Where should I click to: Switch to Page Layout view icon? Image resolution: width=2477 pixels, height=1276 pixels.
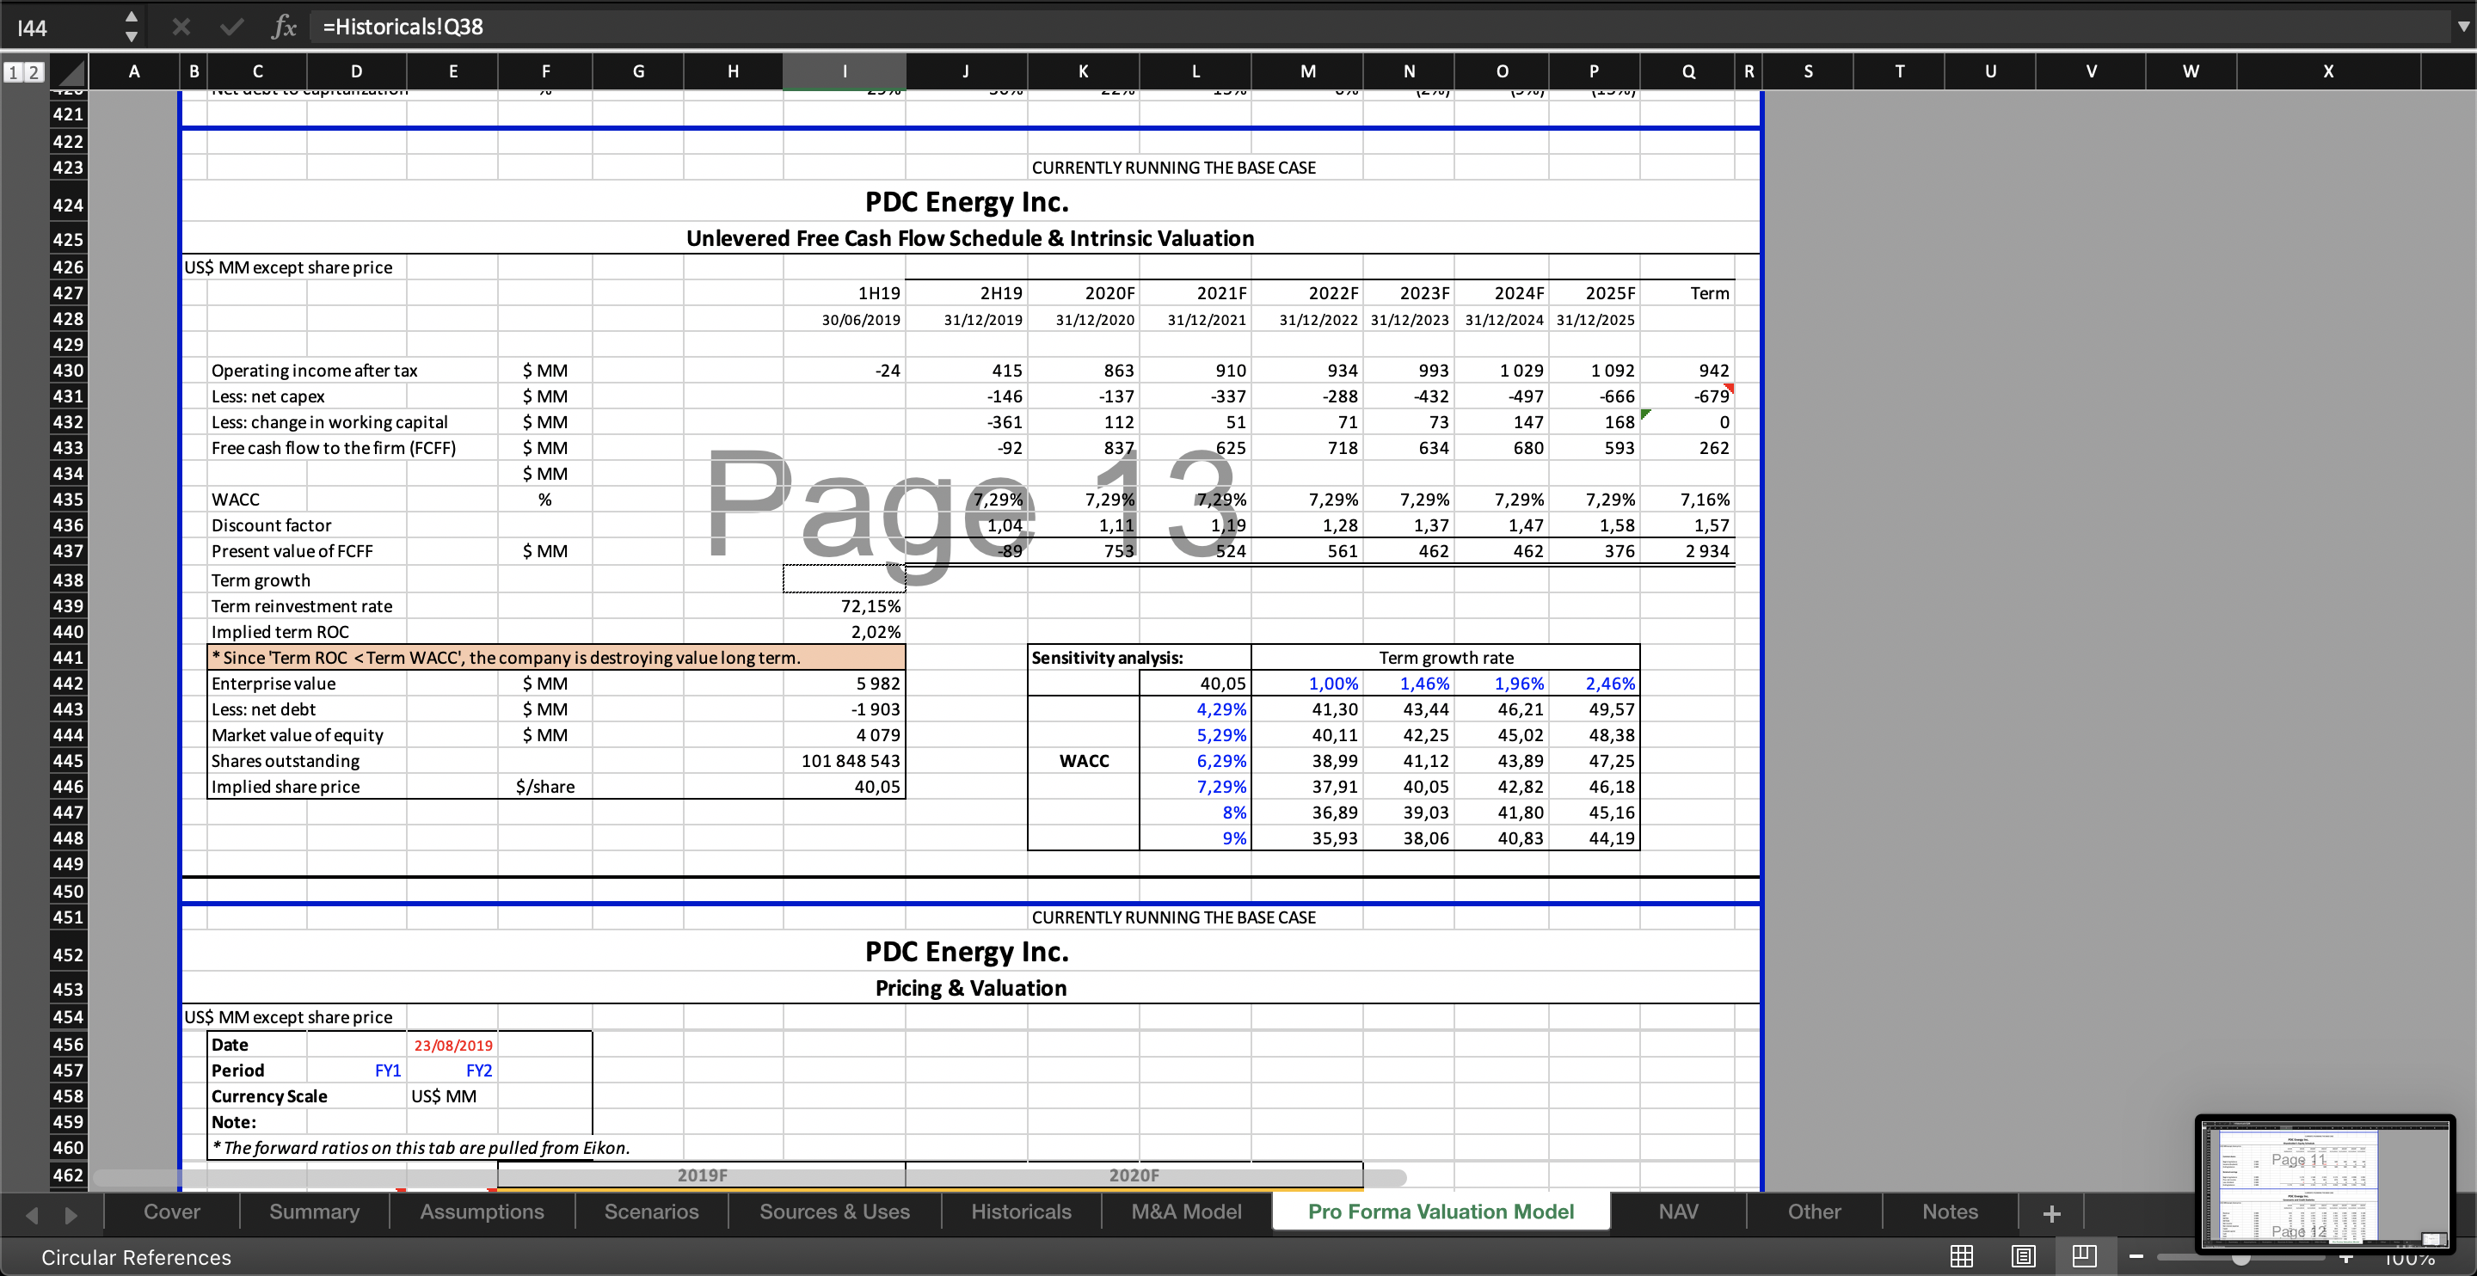(x=2023, y=1256)
